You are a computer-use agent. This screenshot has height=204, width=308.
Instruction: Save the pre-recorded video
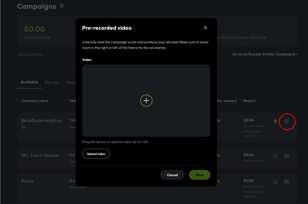click(x=200, y=175)
